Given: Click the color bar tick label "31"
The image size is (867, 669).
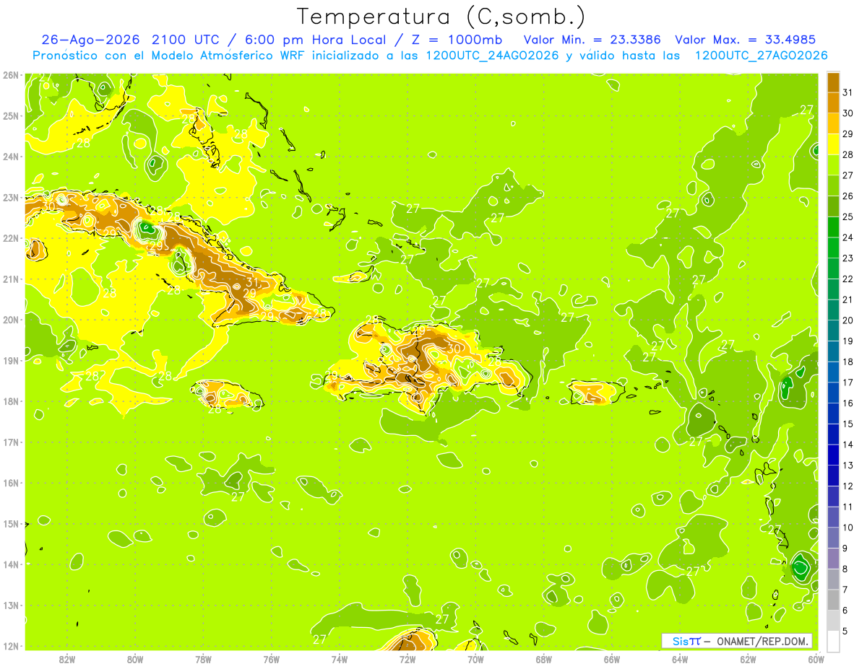Looking at the screenshot, I should tap(847, 92).
